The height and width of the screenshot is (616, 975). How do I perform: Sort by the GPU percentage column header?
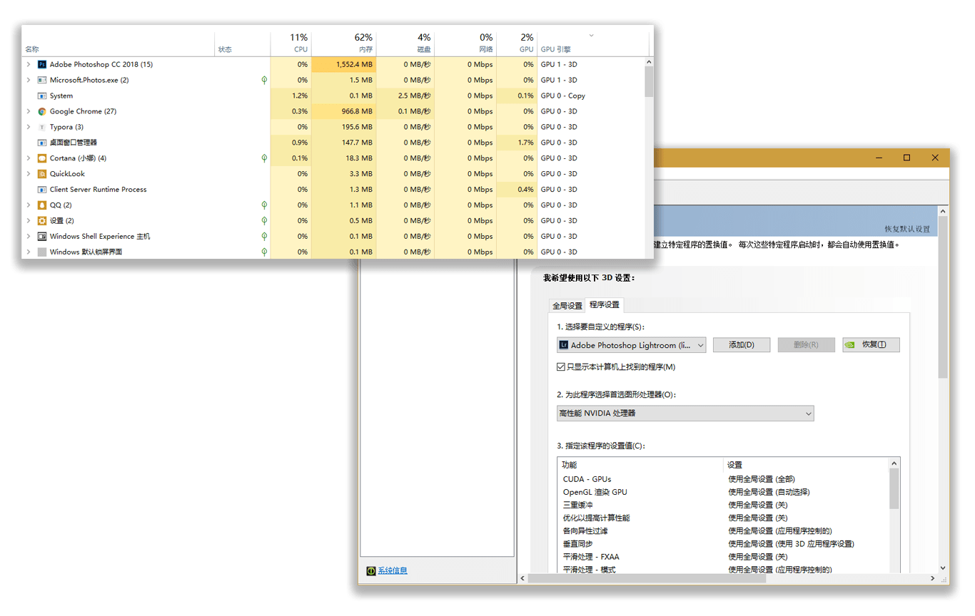pos(517,43)
